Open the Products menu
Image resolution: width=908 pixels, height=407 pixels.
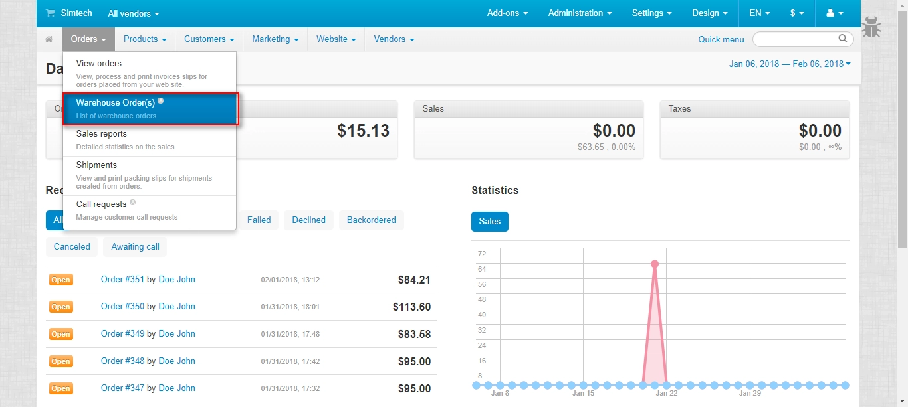coord(145,39)
